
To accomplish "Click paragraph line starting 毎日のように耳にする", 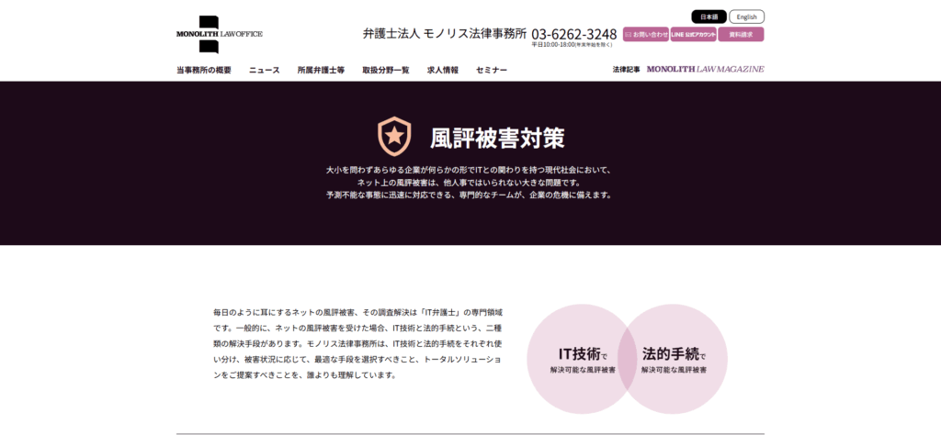I will point(357,312).
